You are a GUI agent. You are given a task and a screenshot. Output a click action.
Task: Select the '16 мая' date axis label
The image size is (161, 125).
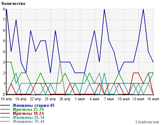[x=153, y=99]
